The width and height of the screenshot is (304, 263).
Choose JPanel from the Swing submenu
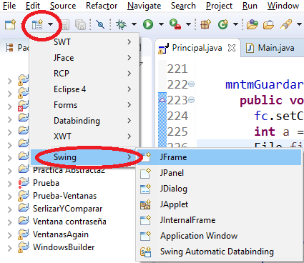(220, 173)
